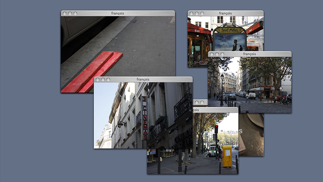Select the vertical Cinemas sign building photo

click(143, 115)
